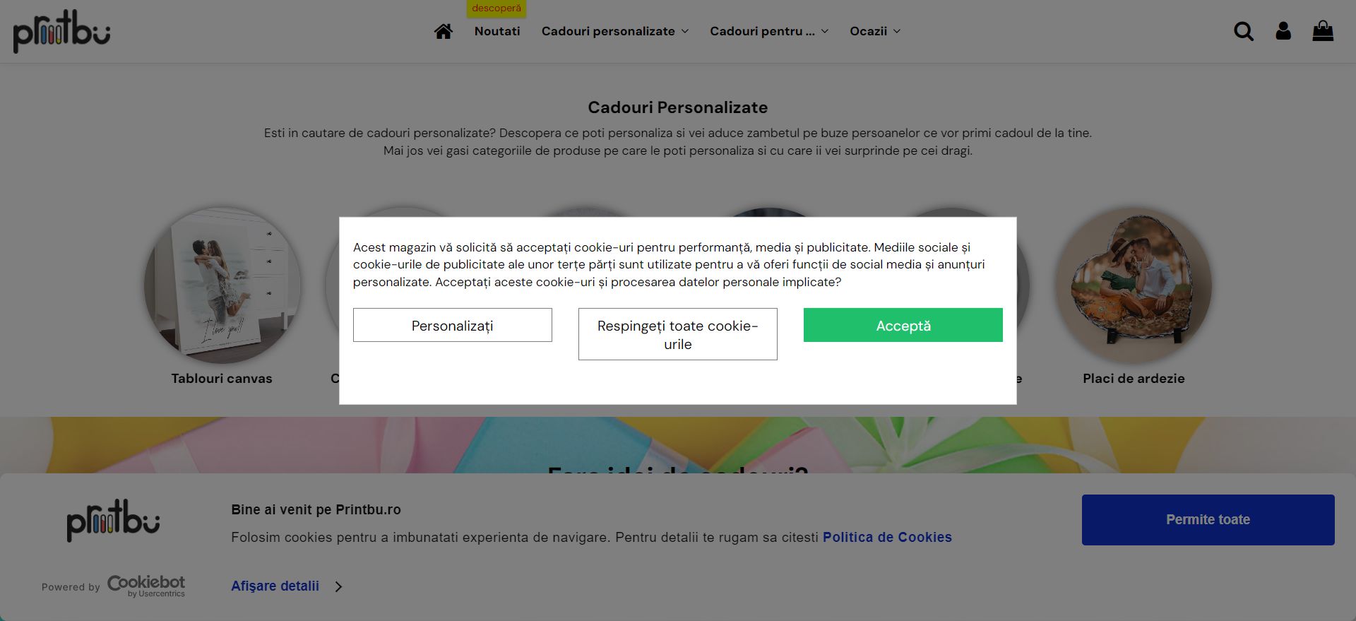This screenshot has height=621, width=1356.
Task: Click Respingeți toate cookie-urile button
Action: coord(678,334)
